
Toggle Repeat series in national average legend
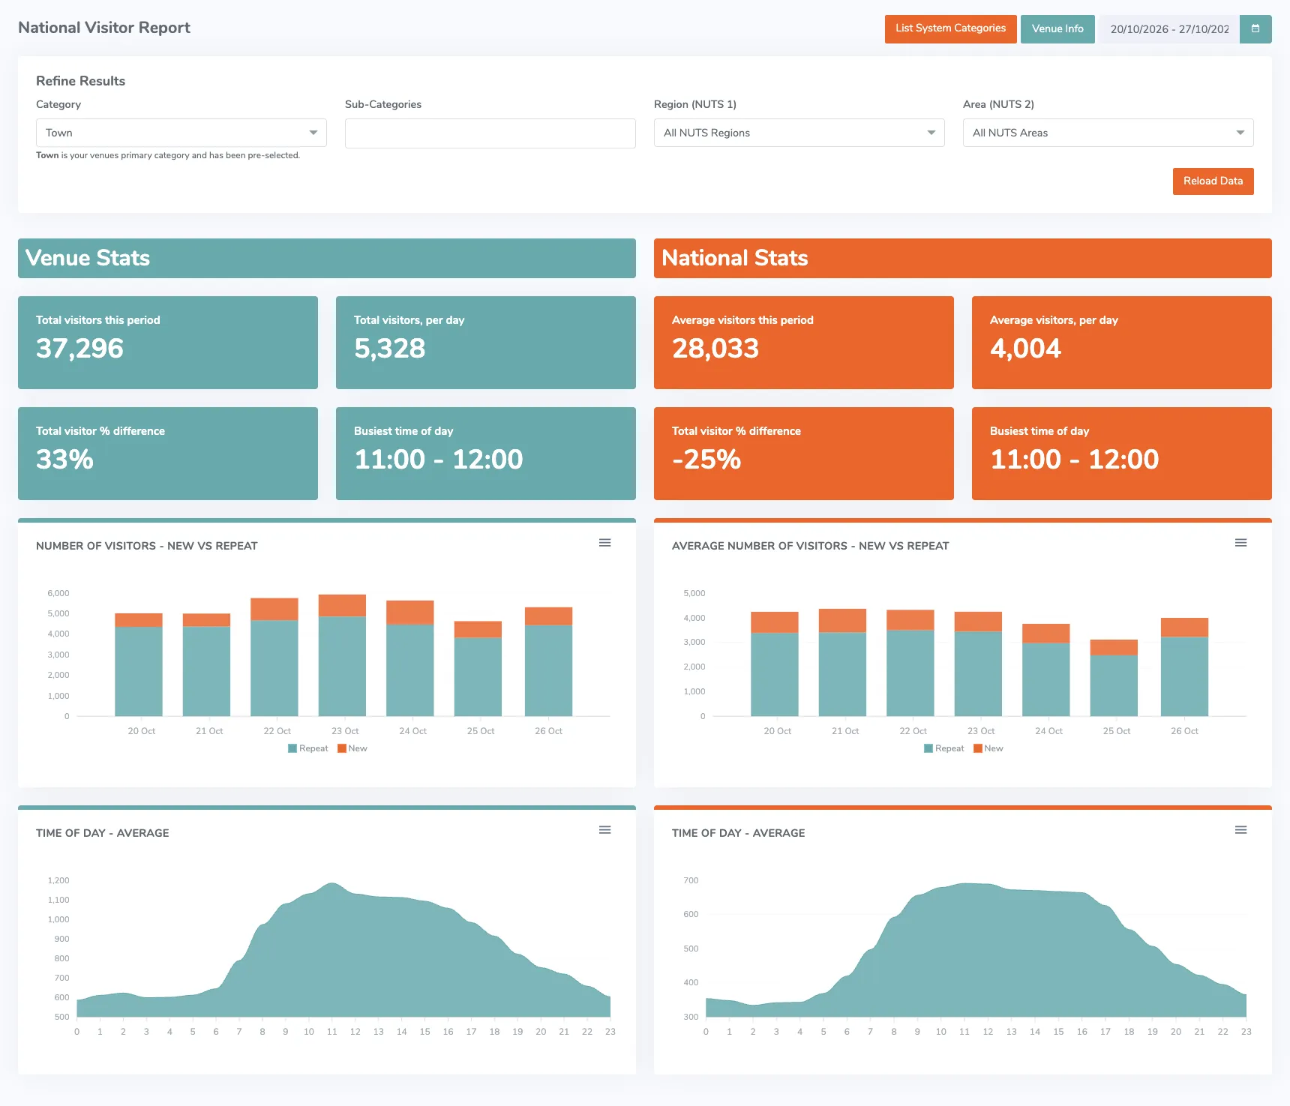click(944, 748)
